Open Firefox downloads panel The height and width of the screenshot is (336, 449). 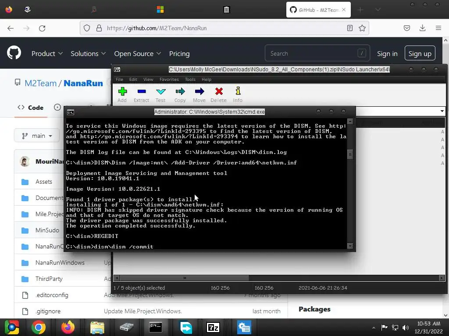[422, 28]
